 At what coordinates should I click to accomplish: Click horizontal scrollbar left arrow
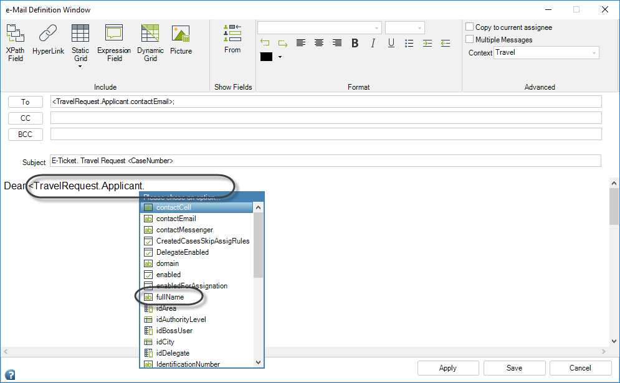(x=6, y=351)
